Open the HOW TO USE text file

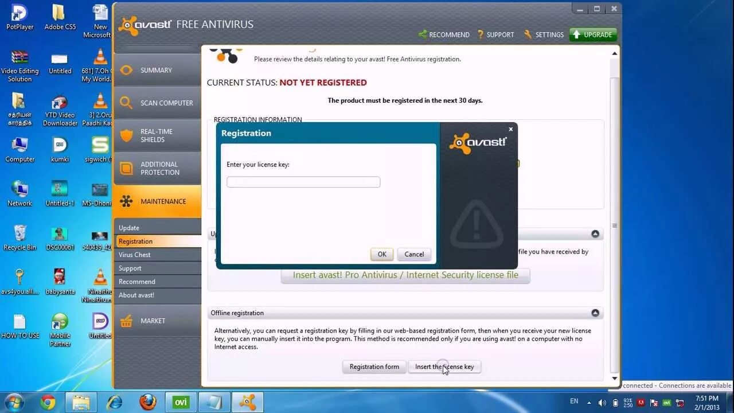[x=20, y=326]
